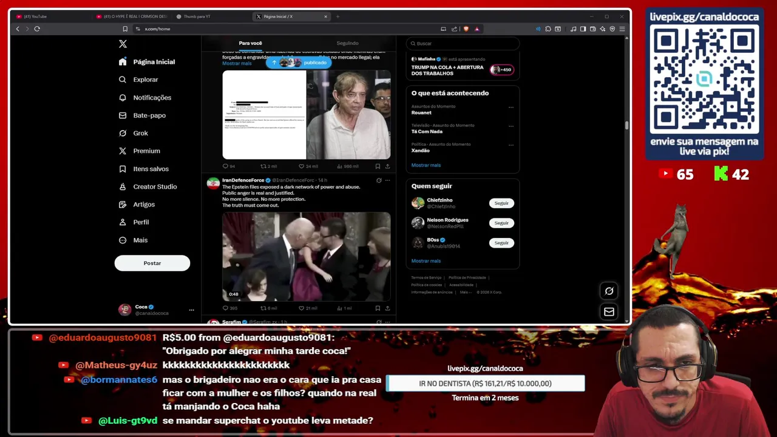Image resolution: width=777 pixels, height=437 pixels.
Task: Open Explorar from the sidebar
Action: 138,80
